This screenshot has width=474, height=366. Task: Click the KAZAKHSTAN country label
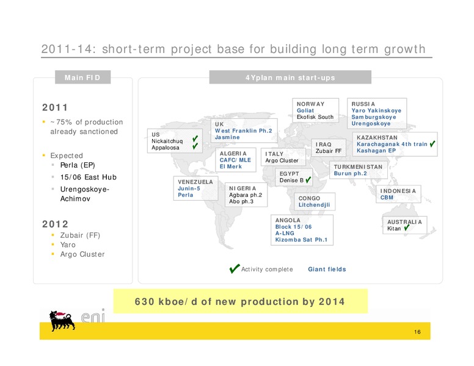coord(377,137)
